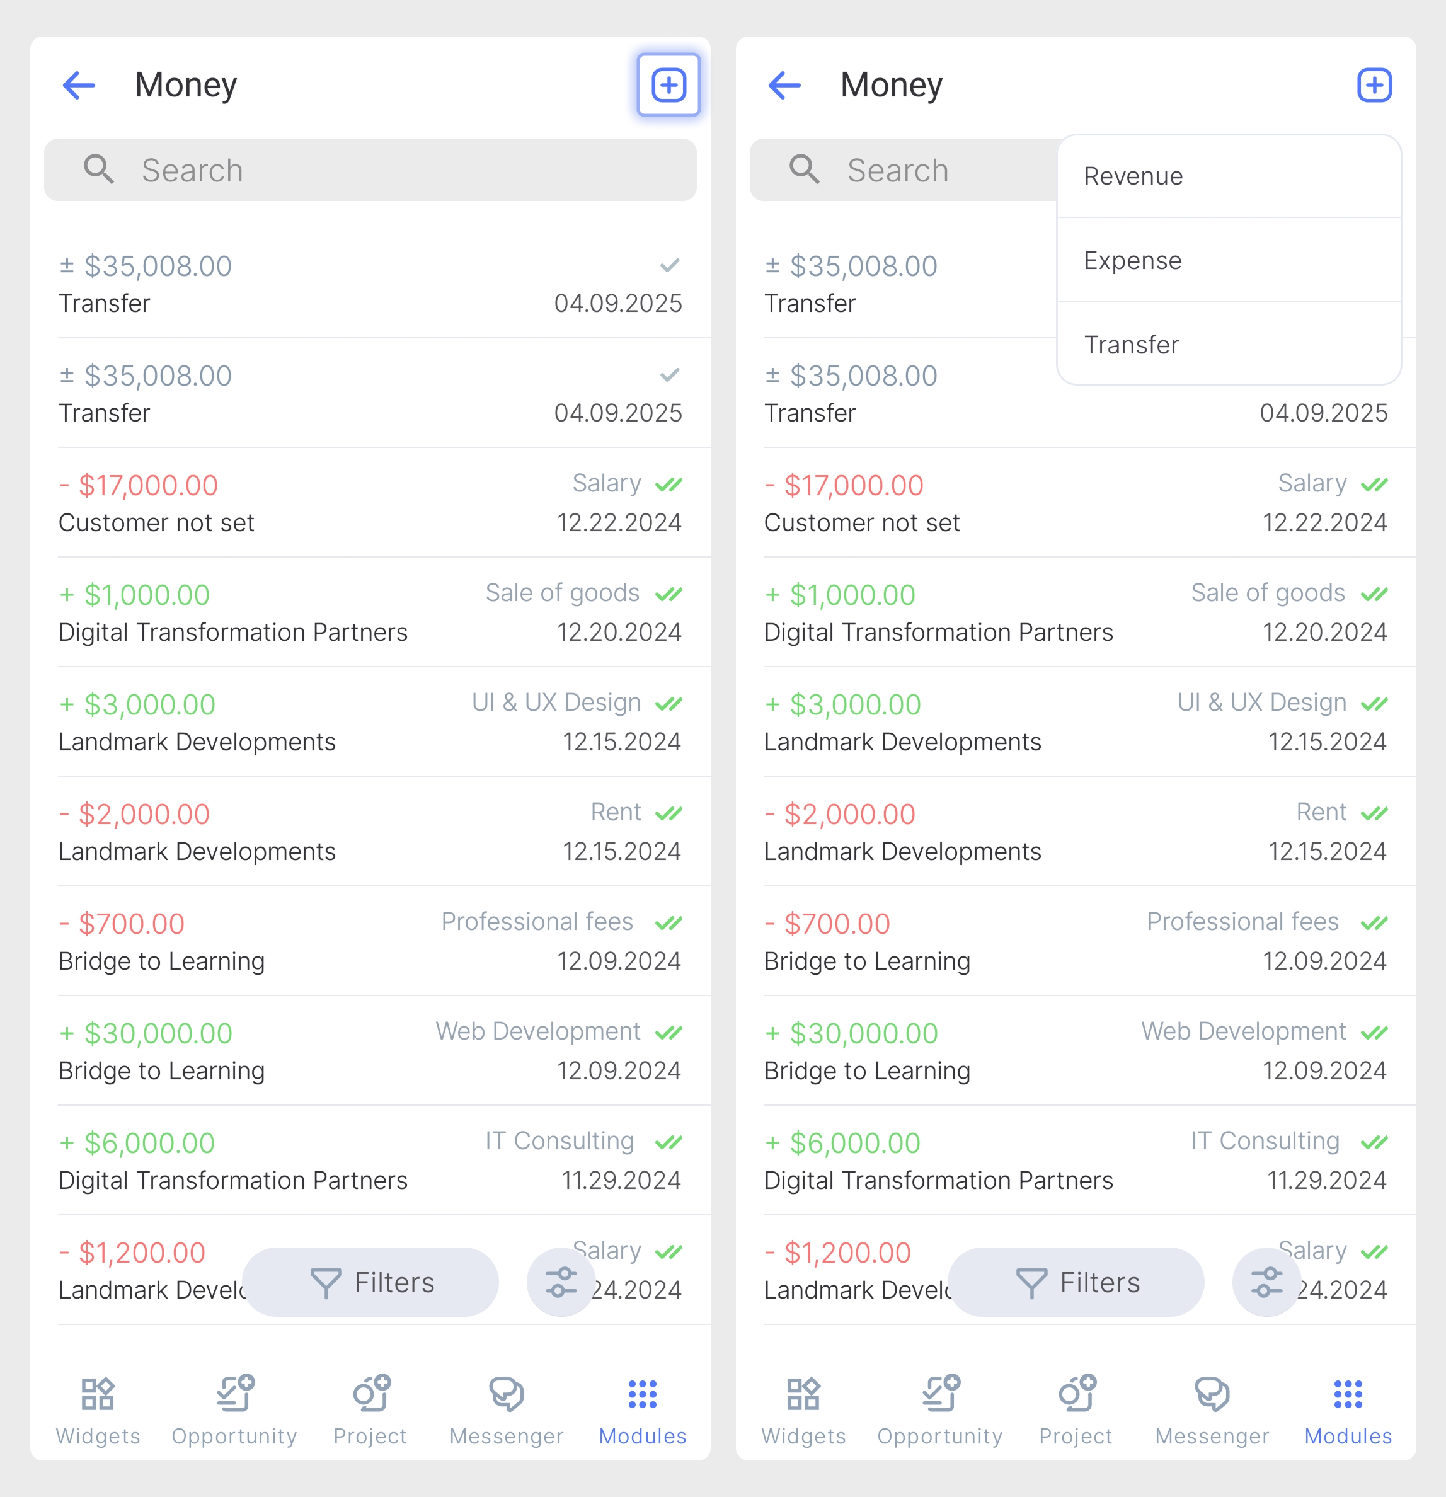Click the highlighted add-transaction plus icon
This screenshot has height=1497, width=1446.
click(x=668, y=85)
